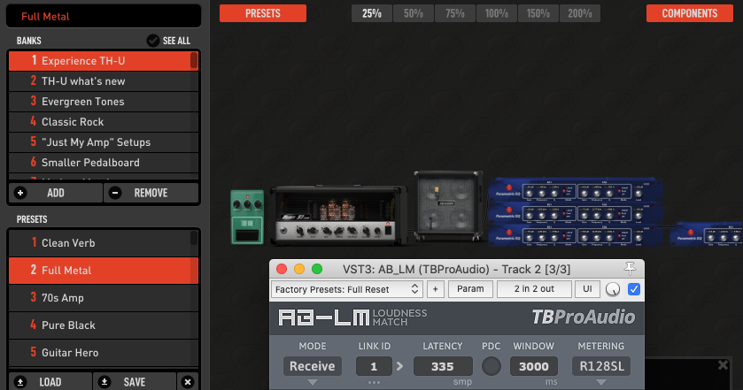Expand the arrow below R128SL metering
The width and height of the screenshot is (743, 390).
tap(601, 382)
